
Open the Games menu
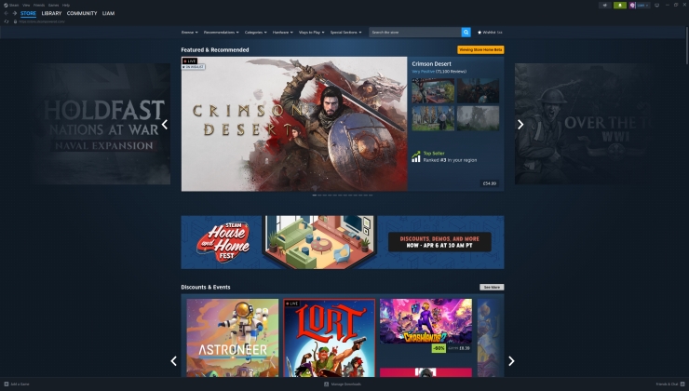point(53,6)
